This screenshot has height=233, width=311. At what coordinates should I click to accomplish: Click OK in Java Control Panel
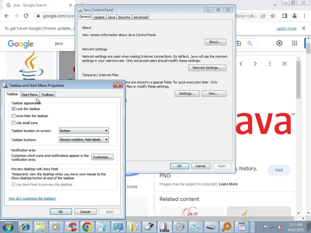tap(179, 166)
